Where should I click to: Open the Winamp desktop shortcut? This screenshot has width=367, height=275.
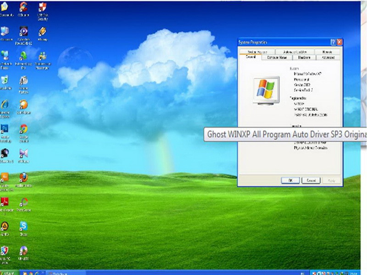pyautogui.click(x=42, y=31)
